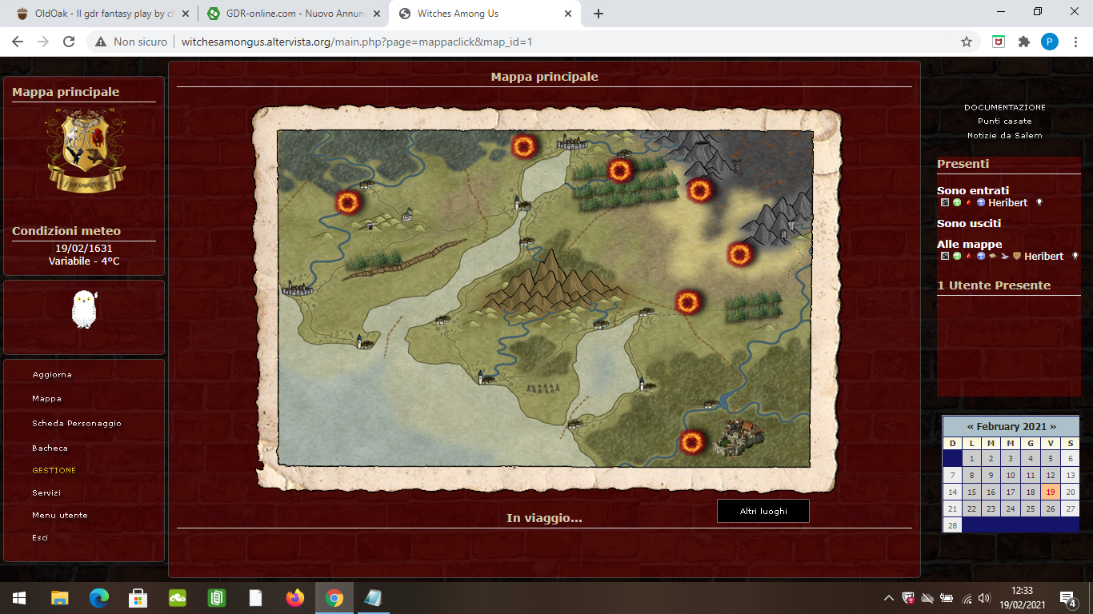The image size is (1093, 614).
Task: Open the GESTIONE menu entry
Action: 54,470
